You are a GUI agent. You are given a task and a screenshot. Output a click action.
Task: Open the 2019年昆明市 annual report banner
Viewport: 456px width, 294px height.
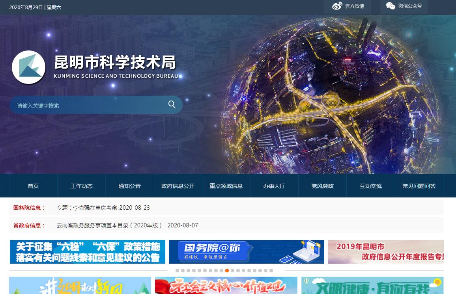[x=385, y=252]
